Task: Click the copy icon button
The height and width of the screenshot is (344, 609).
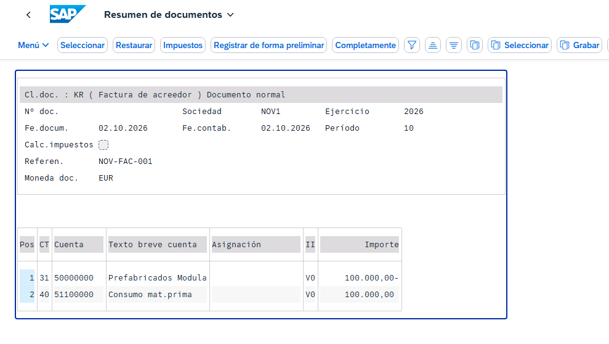Action: pyautogui.click(x=475, y=45)
